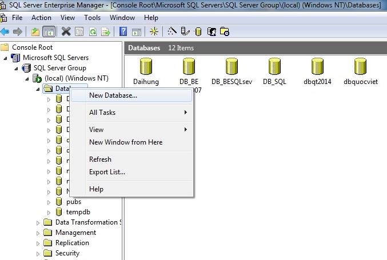Open the View menu in the menu bar
The width and height of the screenshot is (387, 260).
(x=67, y=18)
